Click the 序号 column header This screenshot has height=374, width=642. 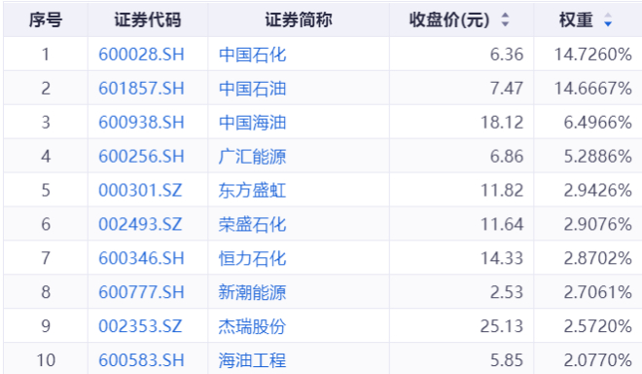pos(46,19)
